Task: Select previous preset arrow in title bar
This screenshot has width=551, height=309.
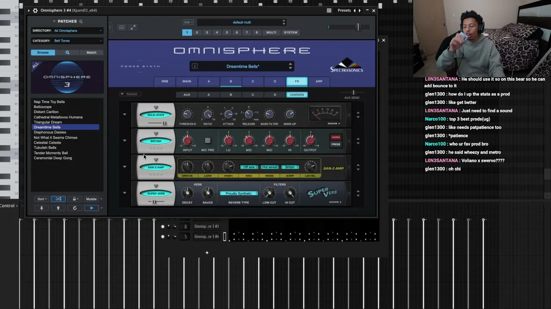Action: pos(354,10)
